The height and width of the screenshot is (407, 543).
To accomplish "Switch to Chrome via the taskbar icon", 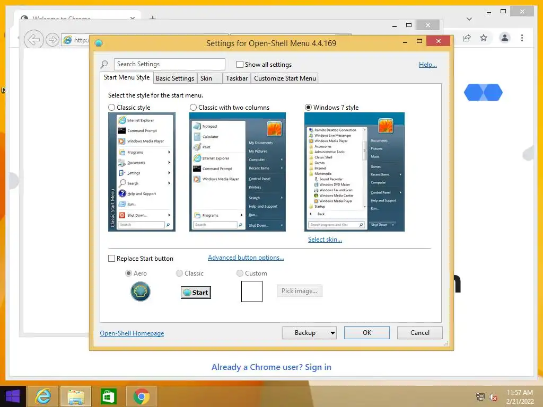I will (x=141, y=396).
